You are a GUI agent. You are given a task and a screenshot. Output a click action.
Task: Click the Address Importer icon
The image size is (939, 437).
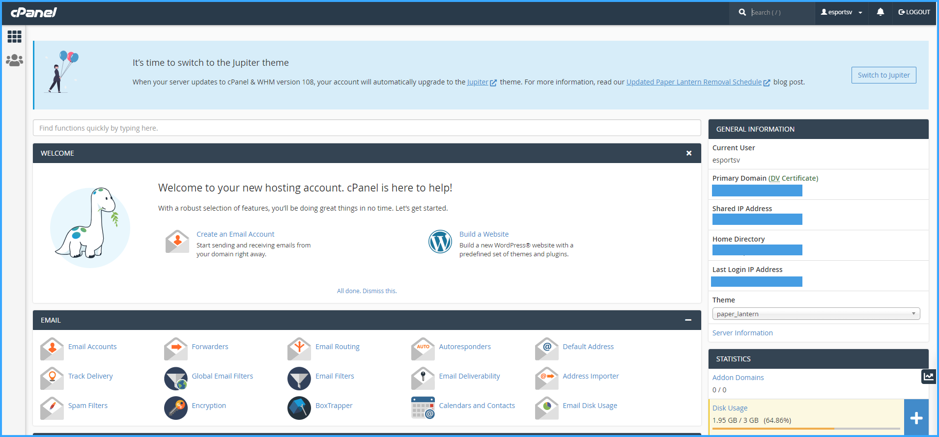[x=547, y=378]
